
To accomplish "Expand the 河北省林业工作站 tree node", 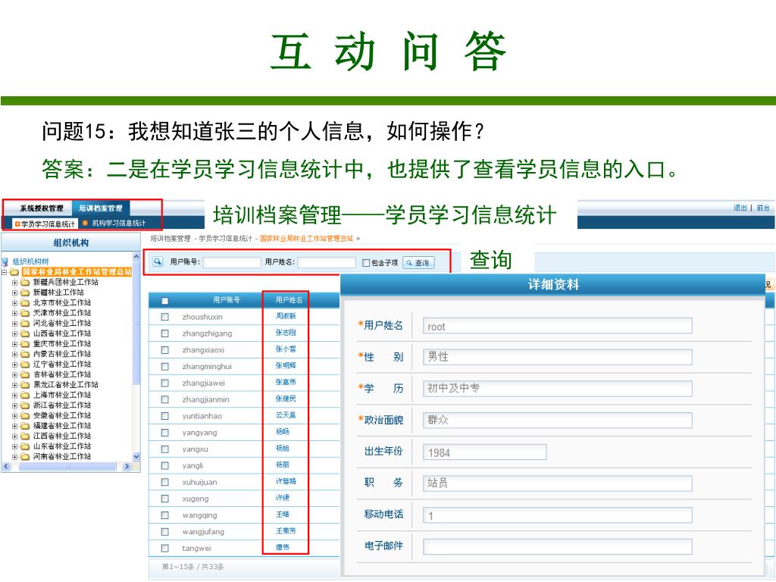I will click(14, 323).
